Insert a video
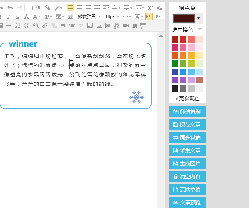Viewport: 249px width, 208px height. point(126,26)
